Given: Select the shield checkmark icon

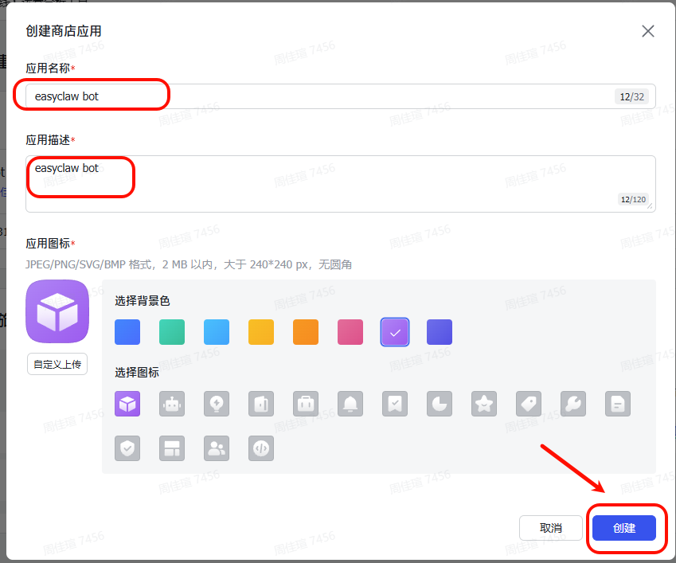Looking at the screenshot, I should tap(127, 448).
